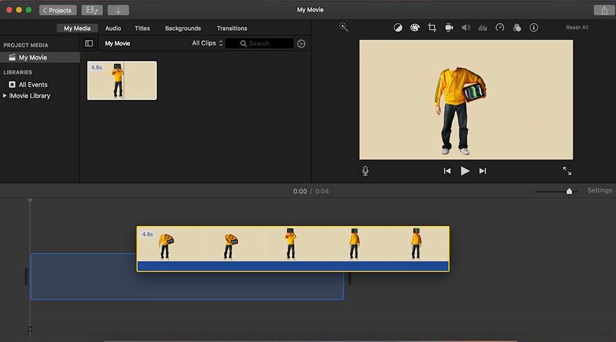Viewport: 616px width, 342px height.
Task: Skip to the next clip
Action: pos(483,171)
